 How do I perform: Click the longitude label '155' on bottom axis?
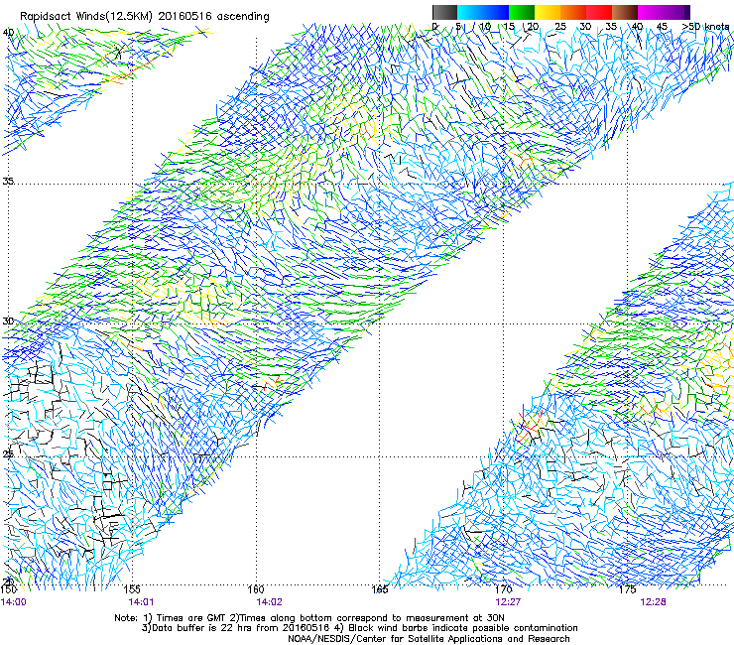[133, 589]
